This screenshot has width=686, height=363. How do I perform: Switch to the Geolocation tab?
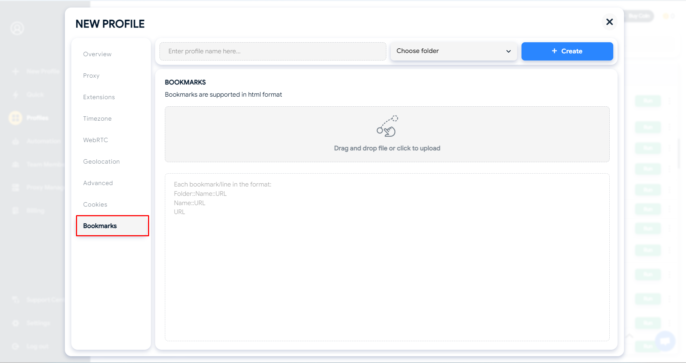click(101, 161)
